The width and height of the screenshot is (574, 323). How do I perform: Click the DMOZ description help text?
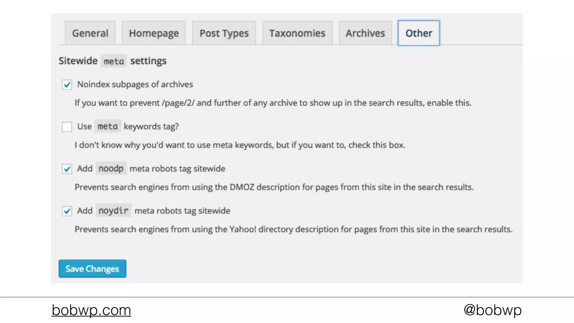[x=274, y=187]
